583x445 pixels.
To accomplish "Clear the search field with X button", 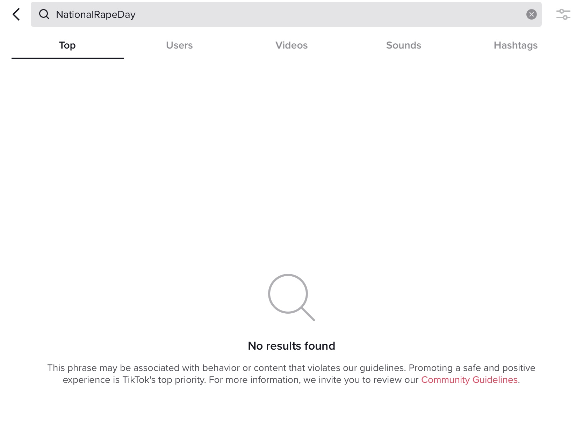I will click(x=531, y=14).
